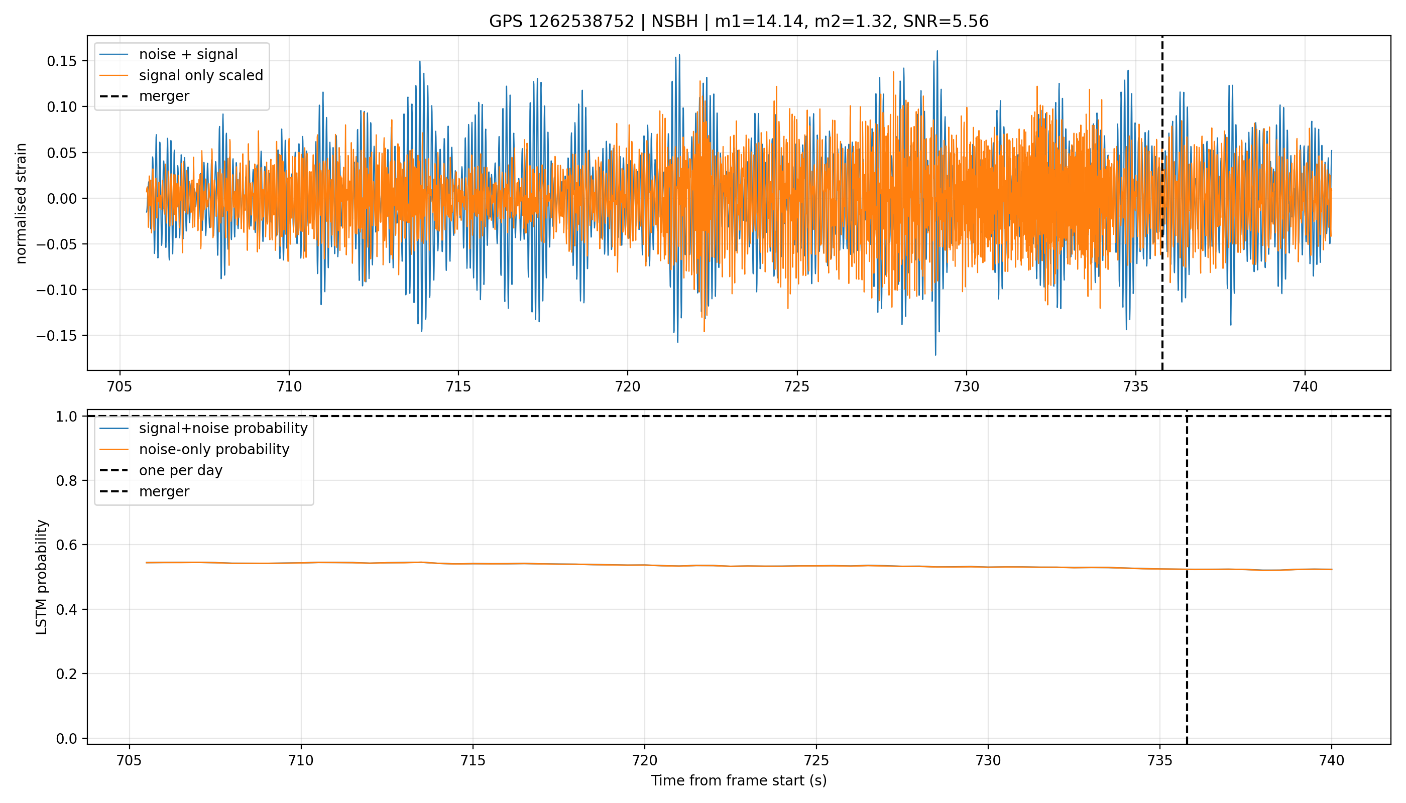
Task: Click the 'normalised strain' y-axis label
Action: click(21, 203)
